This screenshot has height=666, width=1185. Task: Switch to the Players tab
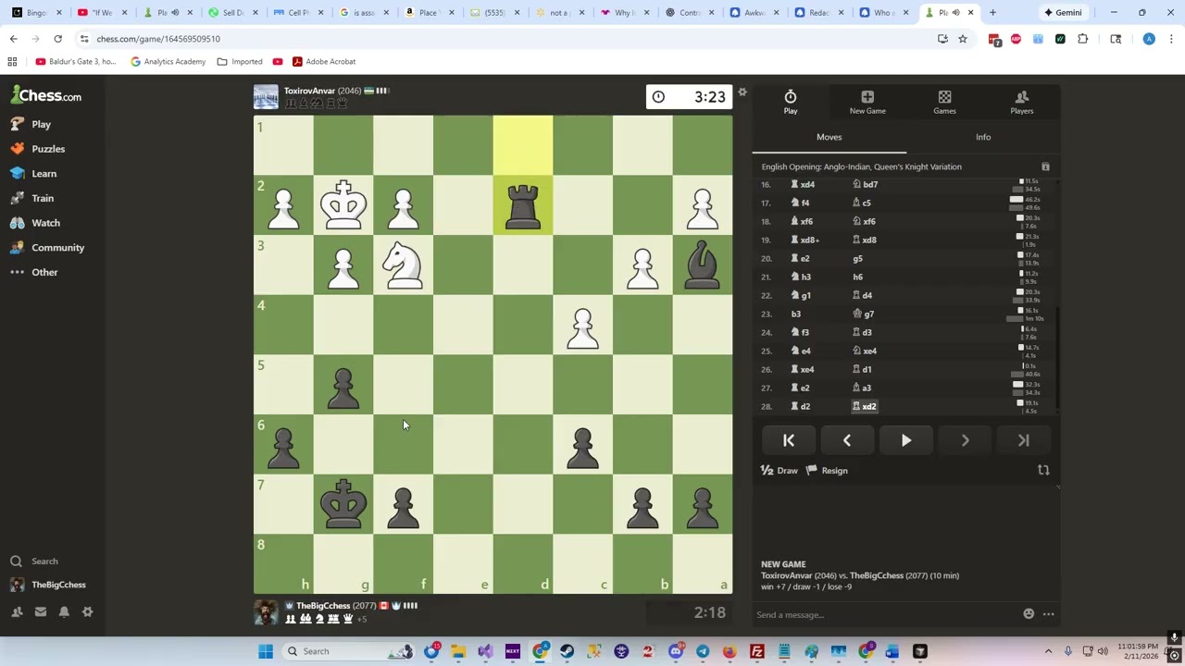coord(1022,102)
